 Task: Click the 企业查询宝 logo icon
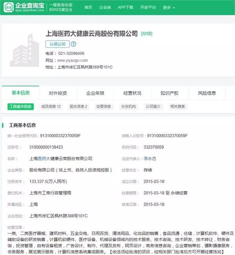tap(9, 7)
